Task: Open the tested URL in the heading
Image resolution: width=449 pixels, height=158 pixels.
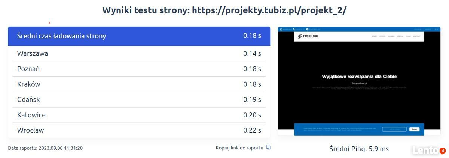Action: tap(269, 10)
